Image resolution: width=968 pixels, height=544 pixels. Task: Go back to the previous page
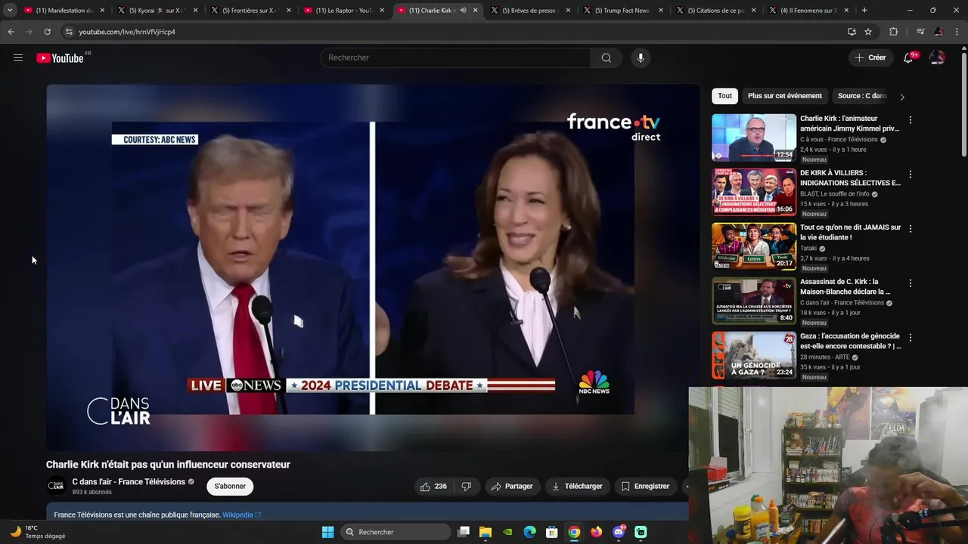[x=11, y=32]
